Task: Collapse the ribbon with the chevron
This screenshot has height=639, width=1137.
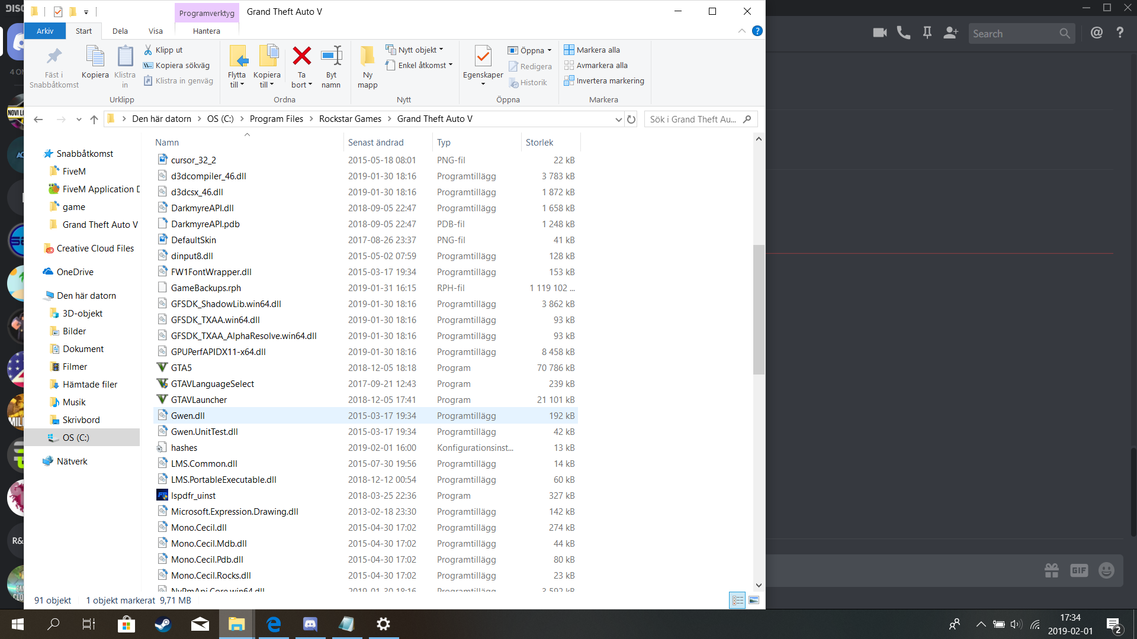Action: pyautogui.click(x=742, y=31)
